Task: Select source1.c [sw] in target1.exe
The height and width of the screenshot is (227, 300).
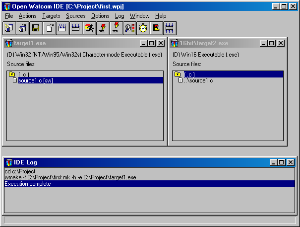Action: [35, 80]
